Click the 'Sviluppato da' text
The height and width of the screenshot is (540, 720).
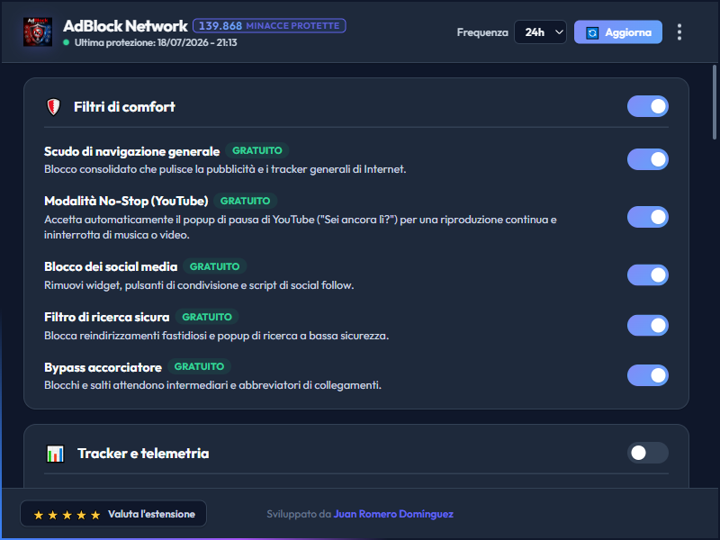(299, 514)
